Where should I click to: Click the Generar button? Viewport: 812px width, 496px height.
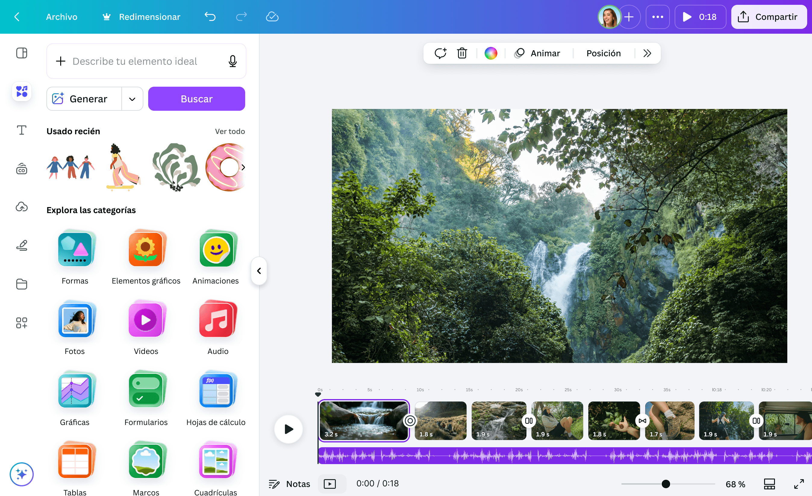click(x=84, y=99)
